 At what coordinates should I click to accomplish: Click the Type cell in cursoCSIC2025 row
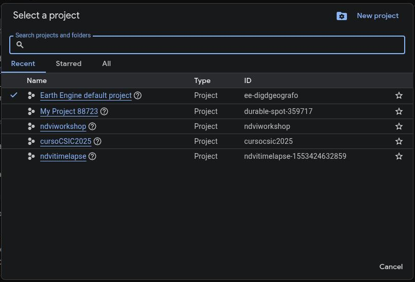click(206, 141)
